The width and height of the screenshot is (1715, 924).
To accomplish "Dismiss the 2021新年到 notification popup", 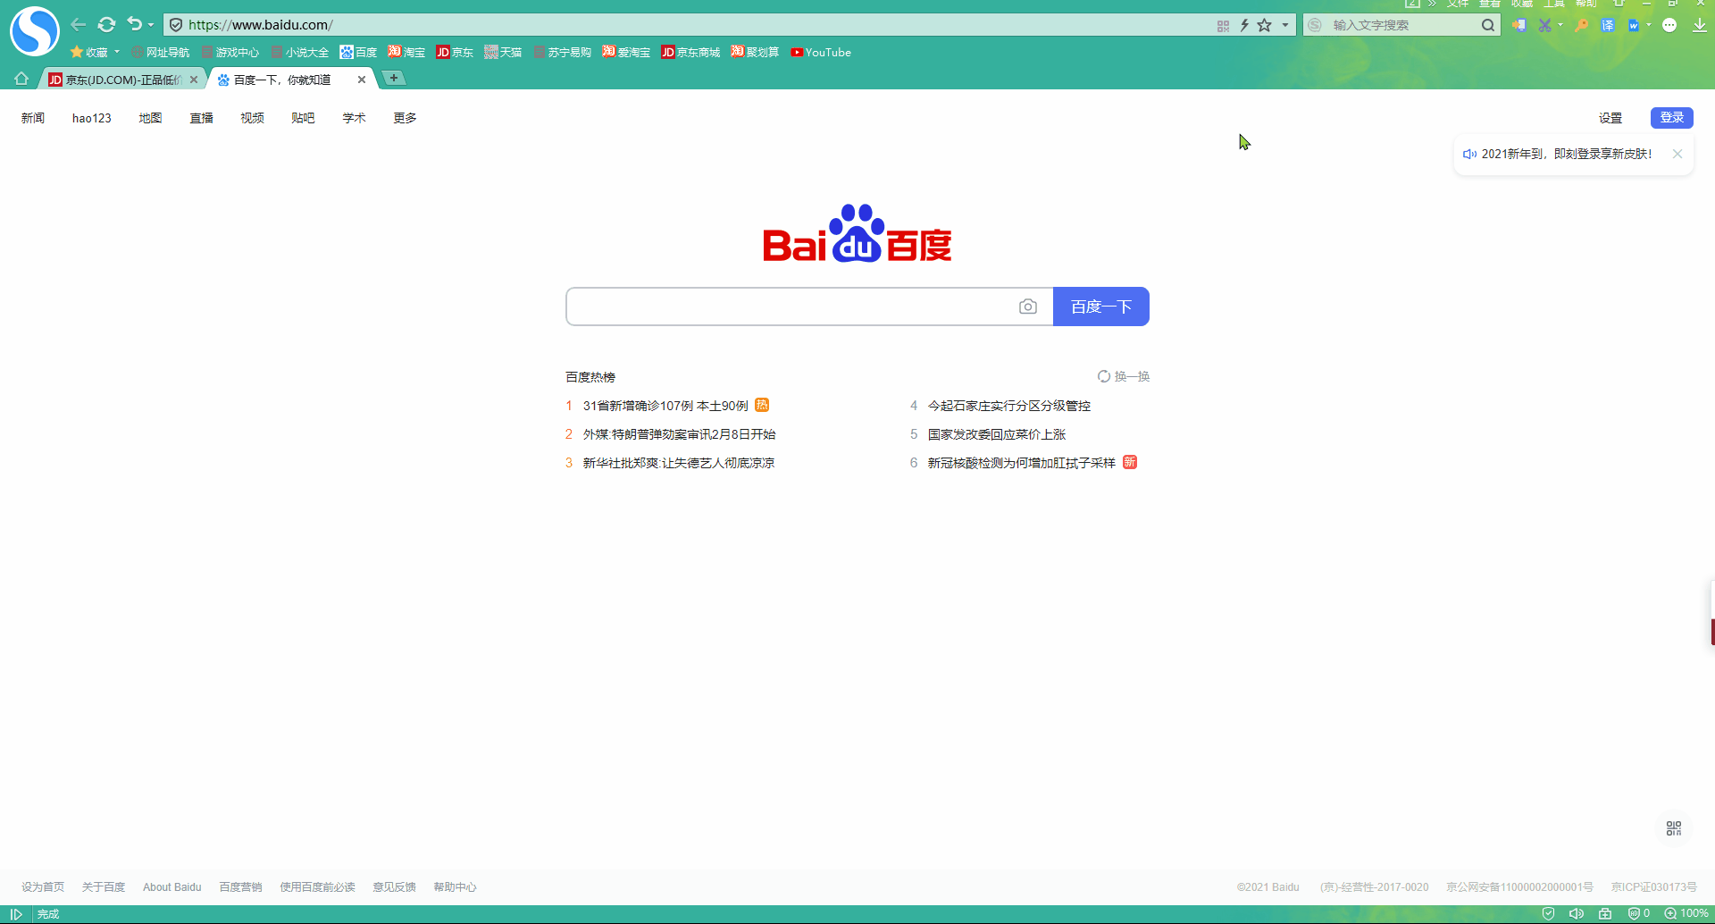I will click(1677, 154).
